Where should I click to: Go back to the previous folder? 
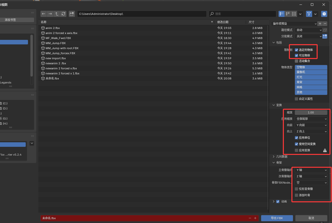tap(44, 14)
